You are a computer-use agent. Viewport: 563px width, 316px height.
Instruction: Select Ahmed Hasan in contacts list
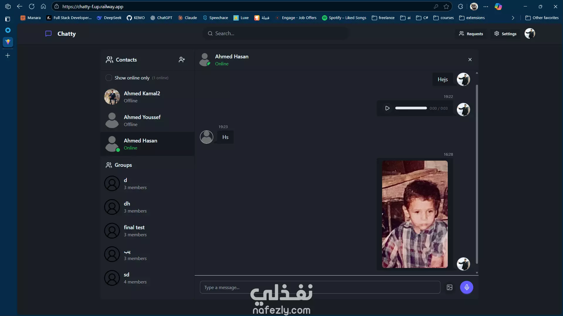[147, 144]
